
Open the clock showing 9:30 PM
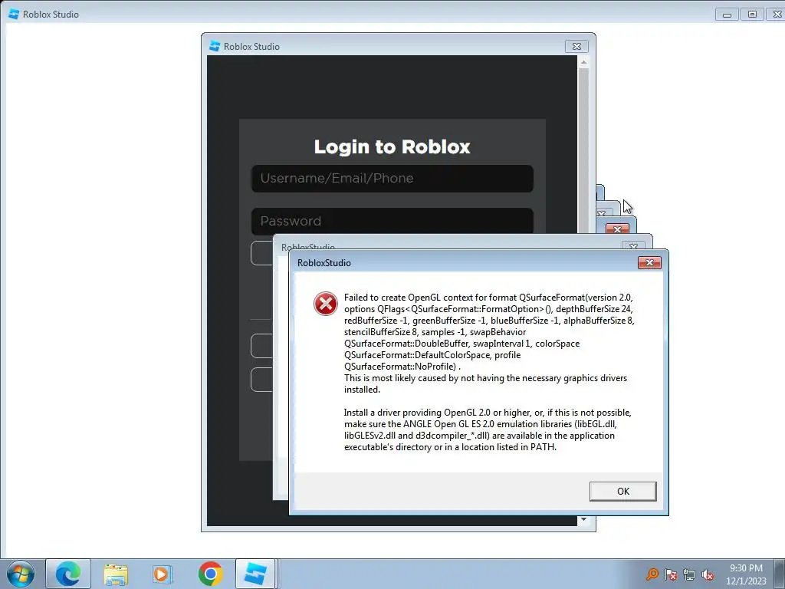point(746,574)
